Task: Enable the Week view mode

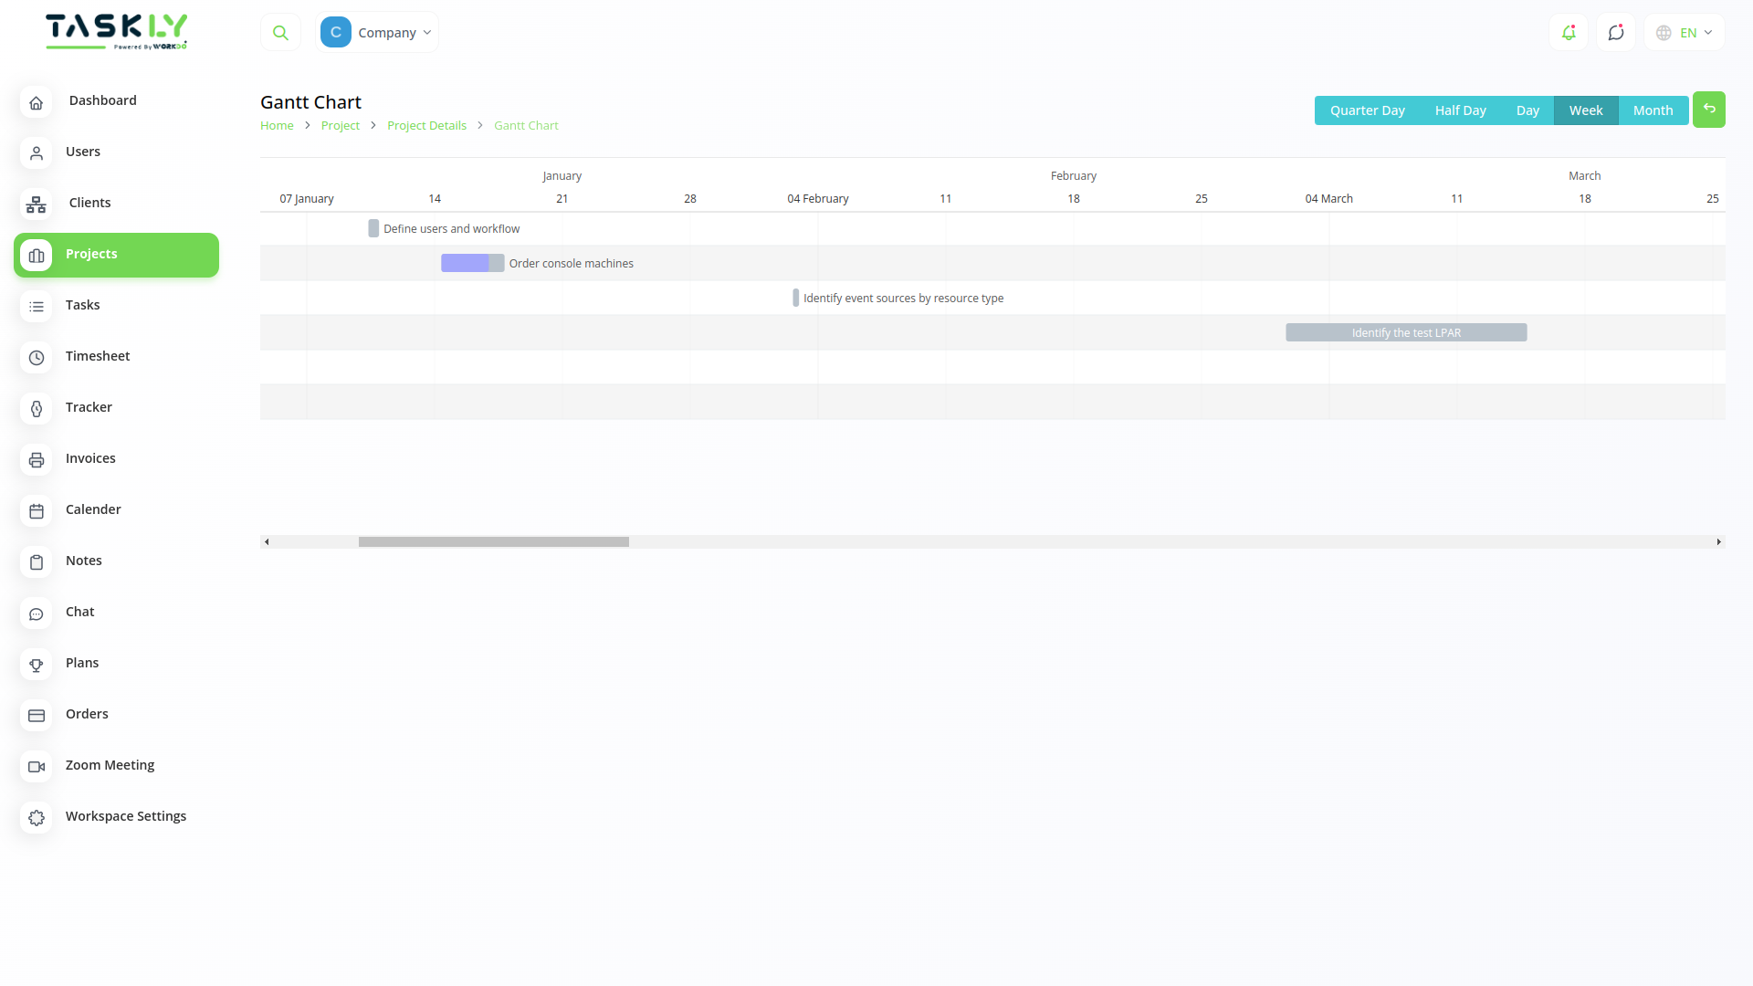Action: click(x=1586, y=110)
